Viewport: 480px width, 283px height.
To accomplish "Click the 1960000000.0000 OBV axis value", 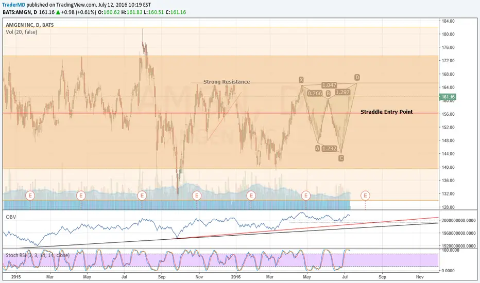I will click(458, 234).
